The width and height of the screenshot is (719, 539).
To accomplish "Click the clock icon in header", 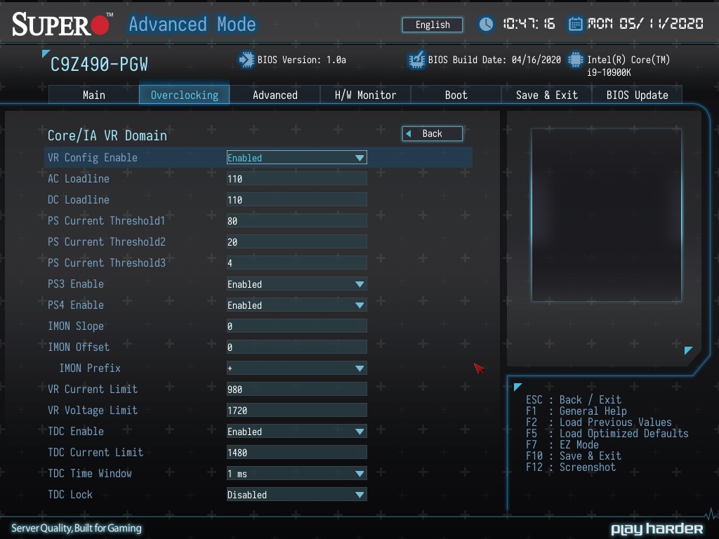I will 486,25.
